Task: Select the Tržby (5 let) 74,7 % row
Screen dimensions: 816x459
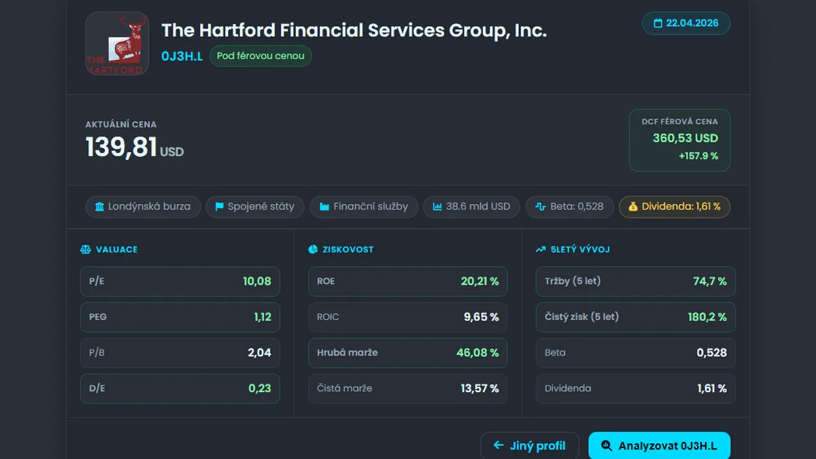Action: (x=636, y=282)
